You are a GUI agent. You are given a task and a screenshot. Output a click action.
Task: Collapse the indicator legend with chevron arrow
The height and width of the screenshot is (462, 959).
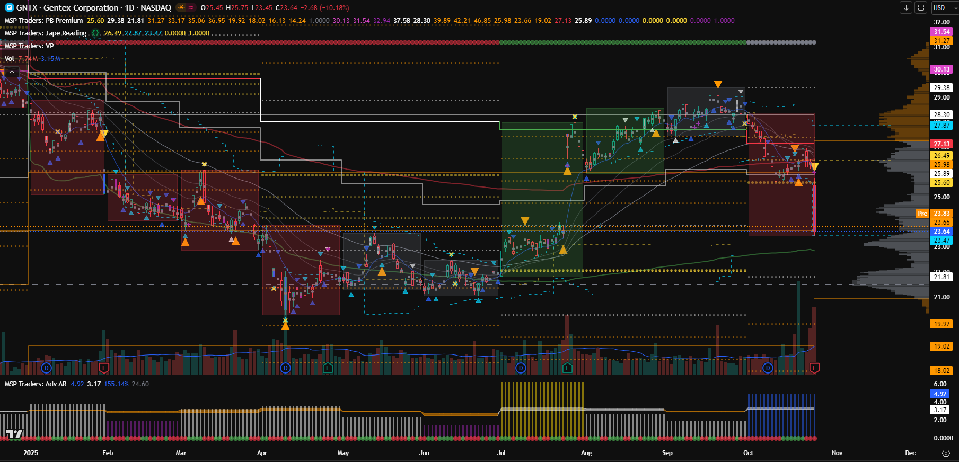pyautogui.click(x=12, y=72)
